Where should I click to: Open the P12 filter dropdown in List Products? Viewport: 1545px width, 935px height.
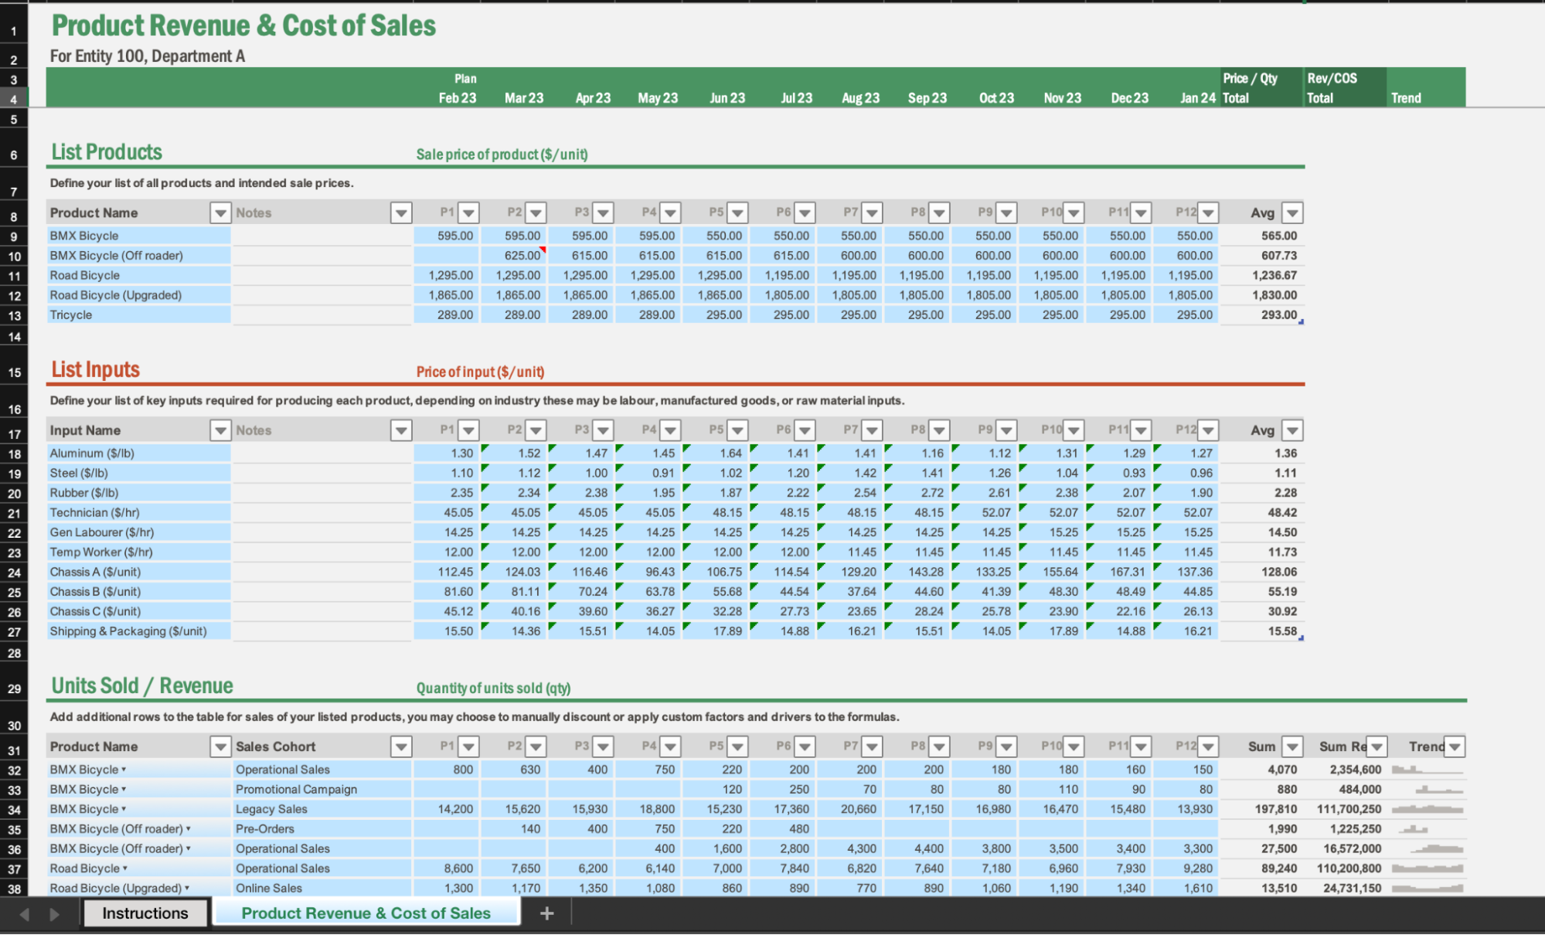point(1207,212)
